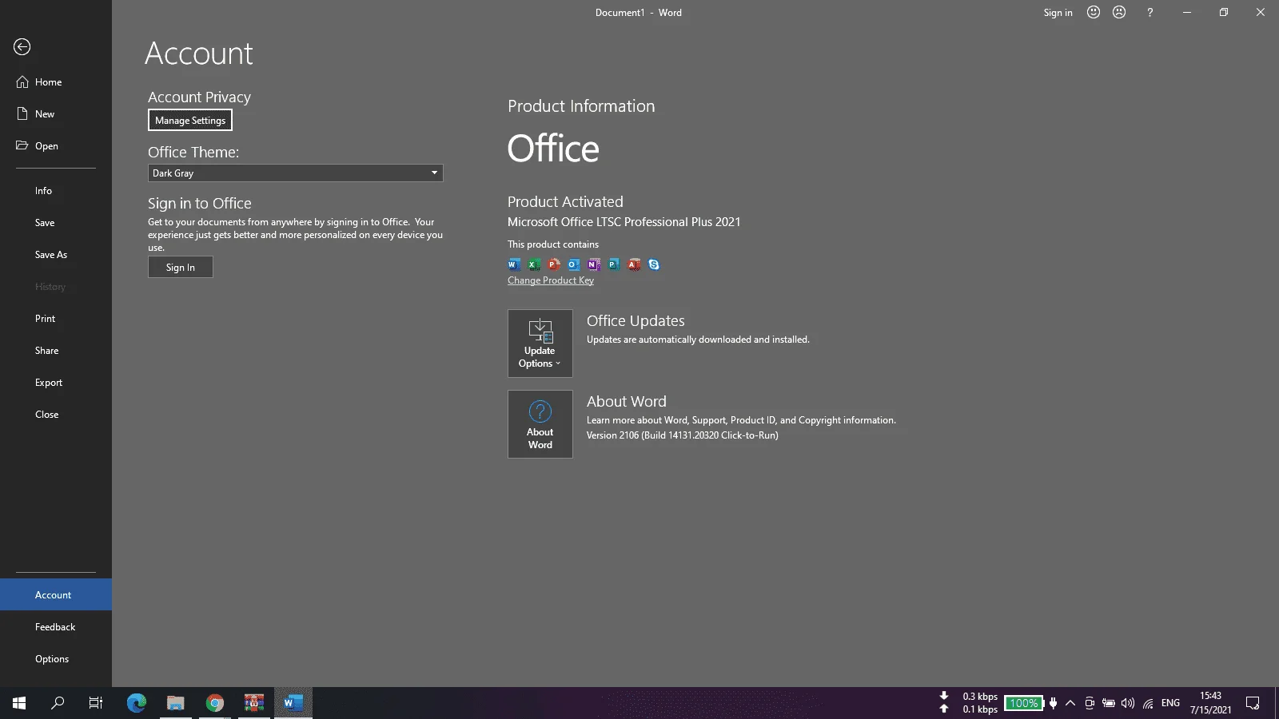1279x719 pixels.
Task: Select New in the backstage sidebar
Action: [56, 114]
